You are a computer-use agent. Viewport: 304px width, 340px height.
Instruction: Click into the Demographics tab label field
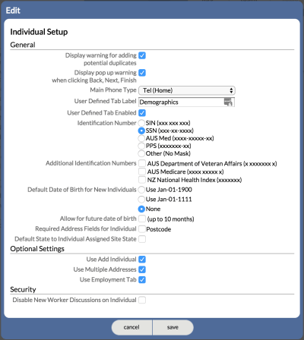pos(181,102)
